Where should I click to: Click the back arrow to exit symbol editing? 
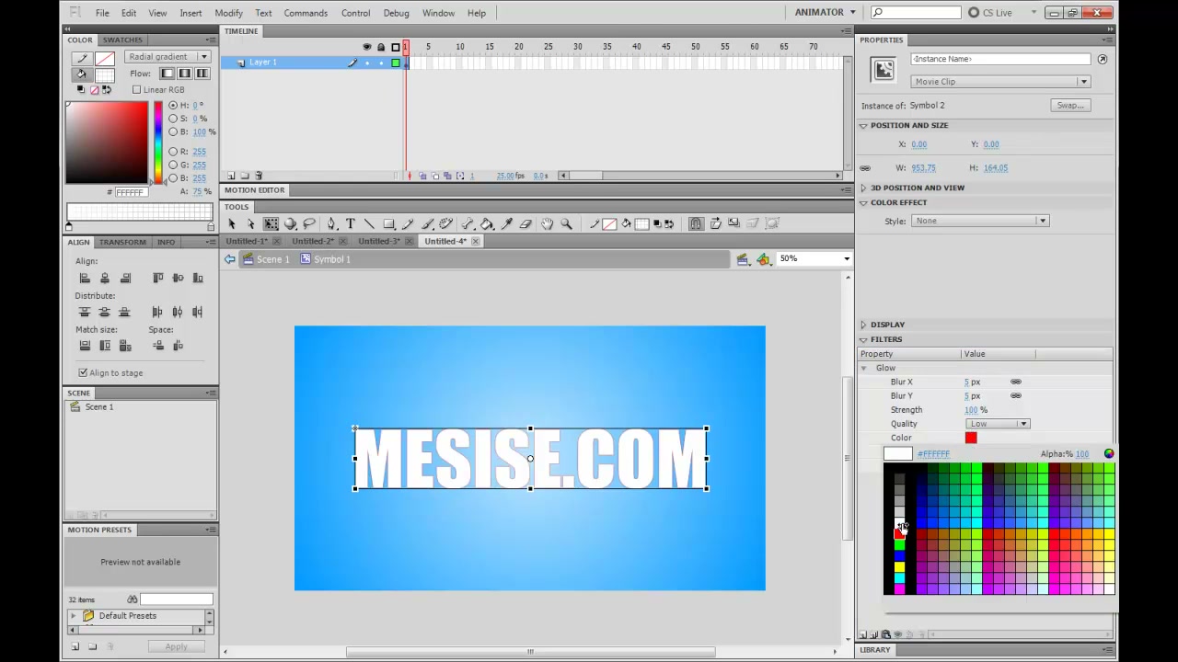point(229,259)
